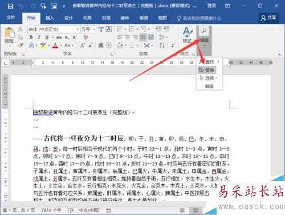Click the Share (共享) button
The height and width of the screenshot is (215, 285).
coord(268,18)
